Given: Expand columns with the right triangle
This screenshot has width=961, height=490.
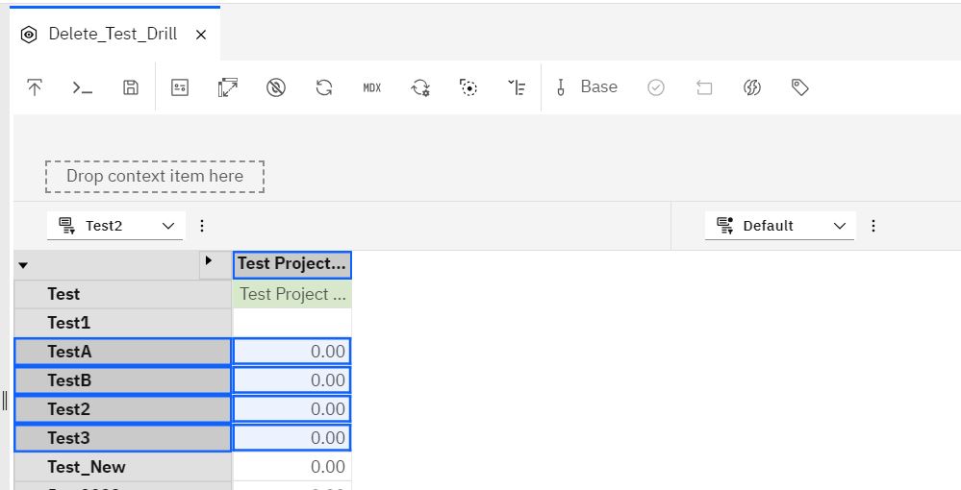Looking at the screenshot, I should (209, 261).
